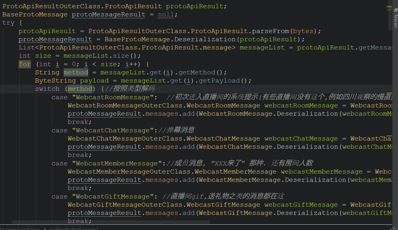
Task: Select the underlined 'null' value
Action: click(x=166, y=15)
